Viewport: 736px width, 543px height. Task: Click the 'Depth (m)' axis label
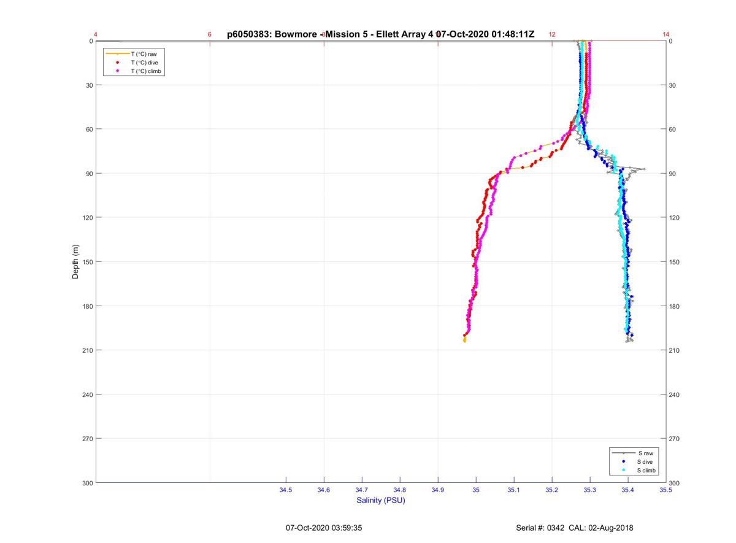[x=75, y=262]
